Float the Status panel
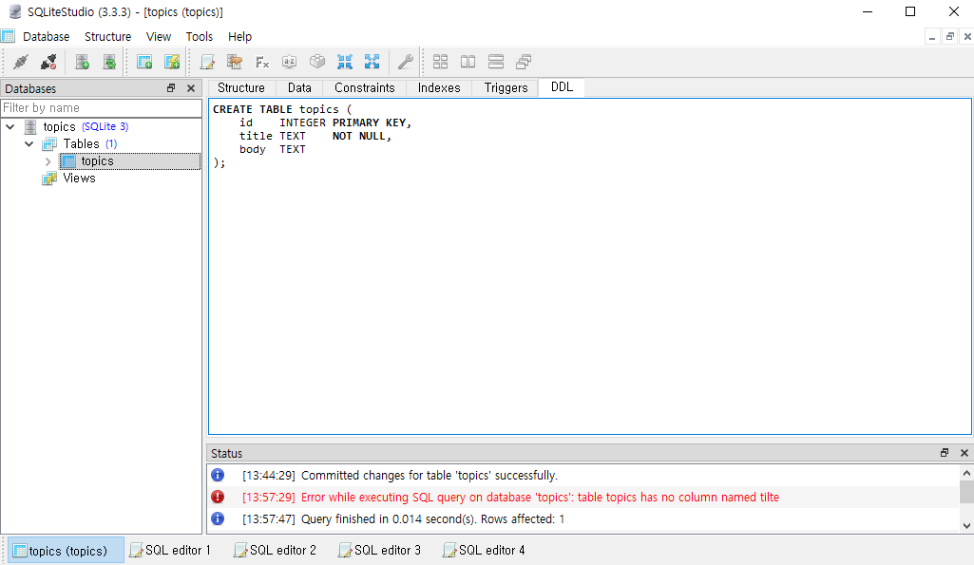The height and width of the screenshot is (565, 974). (x=945, y=453)
